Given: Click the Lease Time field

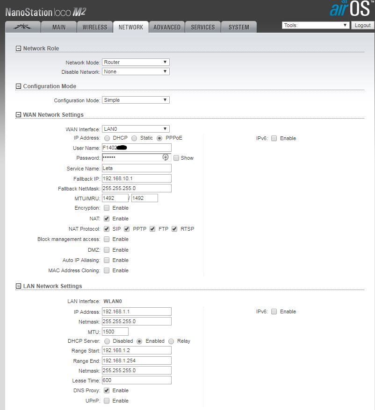Looking at the screenshot, I should point(137,380).
